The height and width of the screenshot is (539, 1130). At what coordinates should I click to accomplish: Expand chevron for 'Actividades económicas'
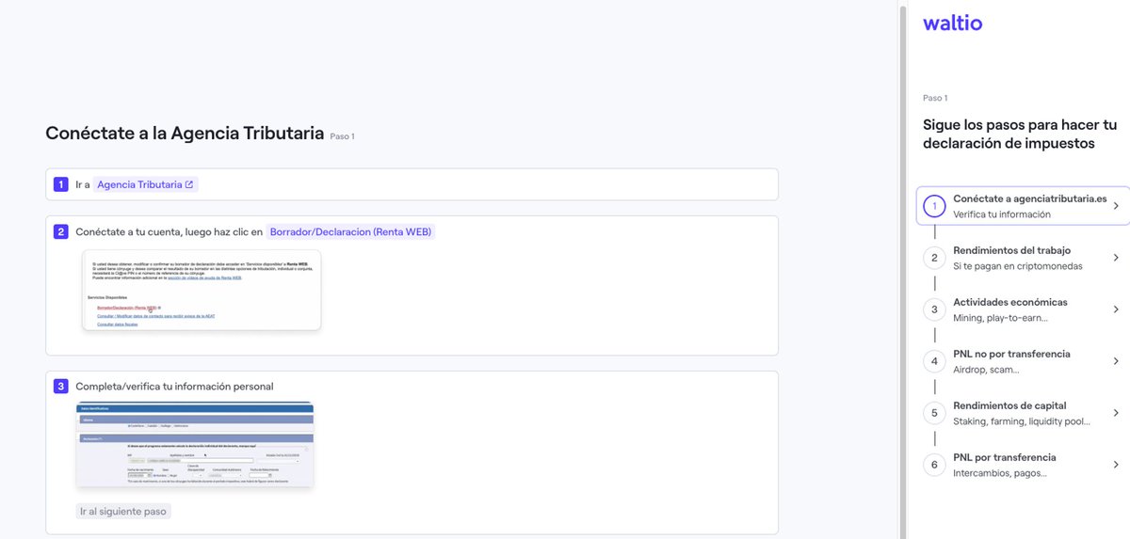pos(1116,309)
